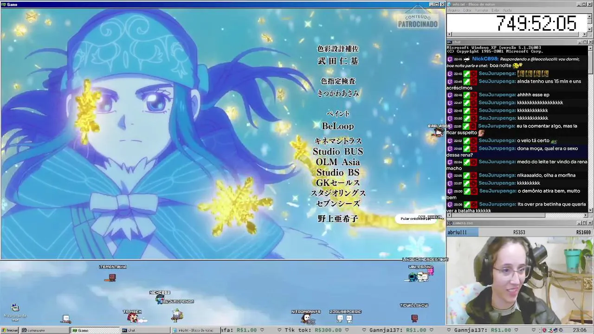Open Editar menu in Notepad
Viewport: 594px width, 334px height.
pyautogui.click(x=467, y=10)
